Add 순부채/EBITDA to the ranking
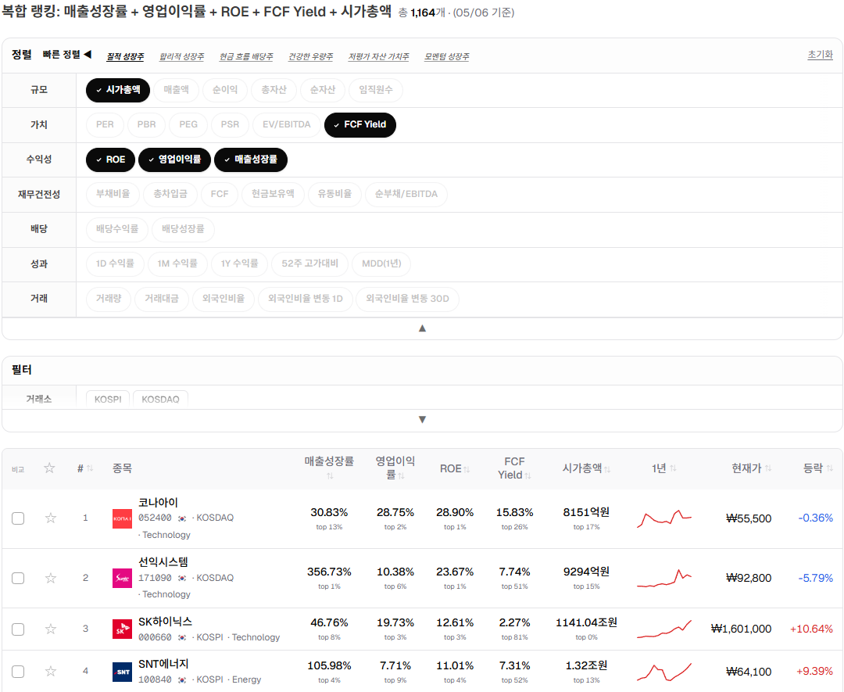This screenshot has width=844, height=692. click(x=406, y=195)
